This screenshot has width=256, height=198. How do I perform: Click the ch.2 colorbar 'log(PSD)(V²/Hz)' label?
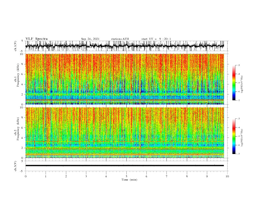[x=242, y=137]
